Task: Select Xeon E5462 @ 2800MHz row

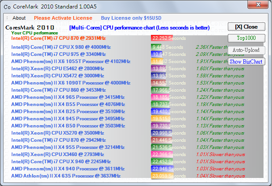Action: pyautogui.click(x=58, y=68)
